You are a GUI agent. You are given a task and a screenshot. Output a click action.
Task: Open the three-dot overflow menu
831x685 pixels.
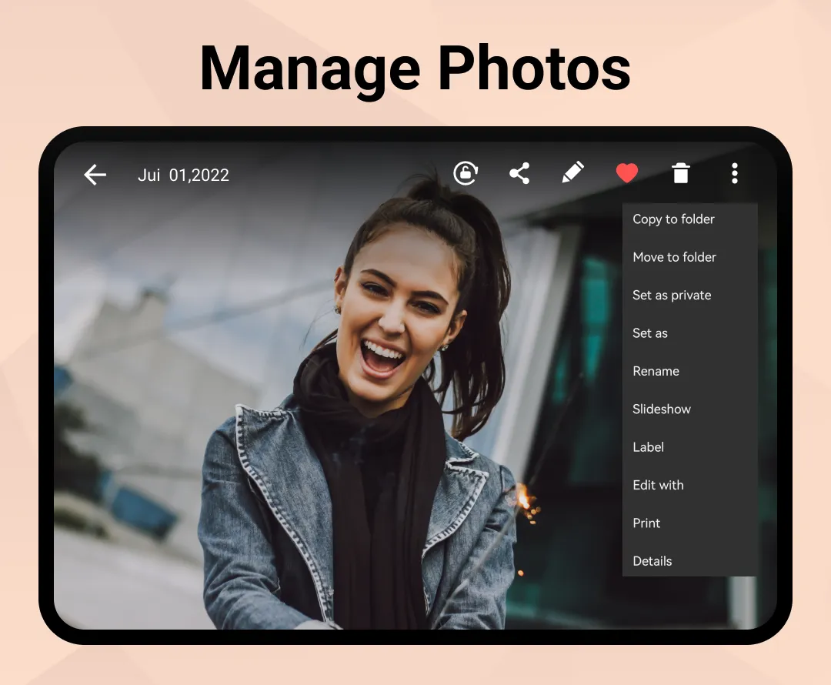click(735, 174)
